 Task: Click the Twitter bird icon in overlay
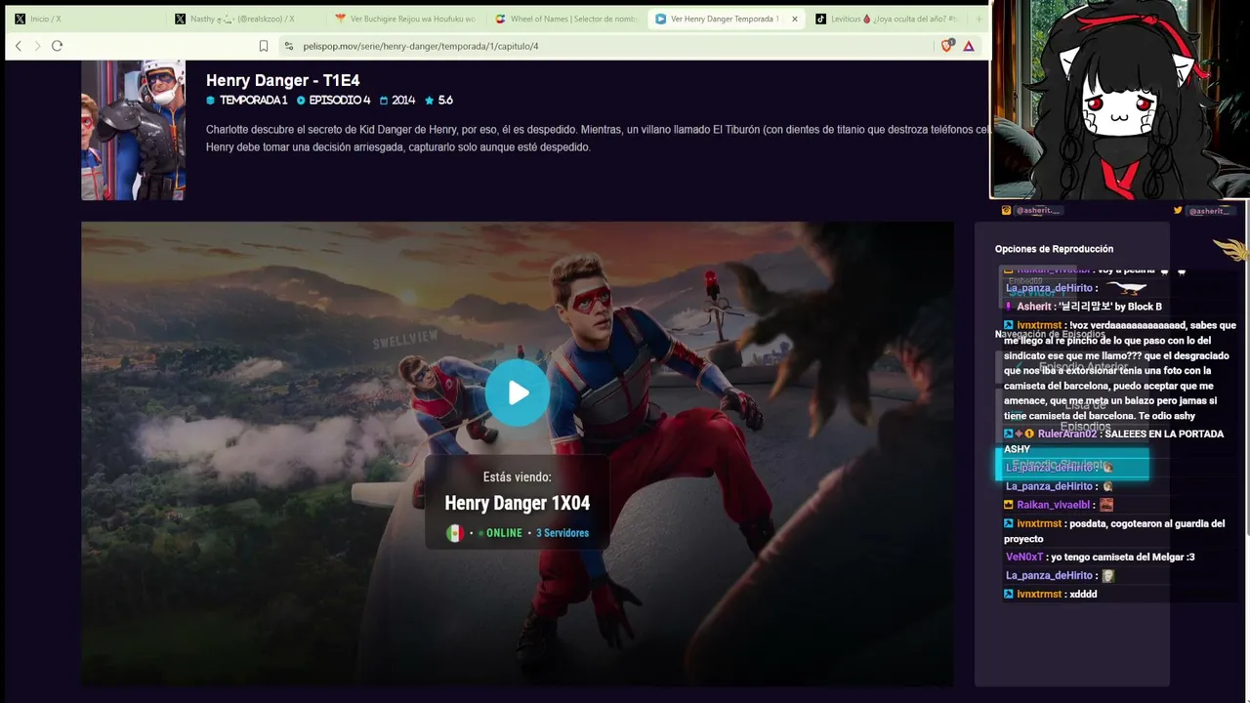coord(1178,210)
